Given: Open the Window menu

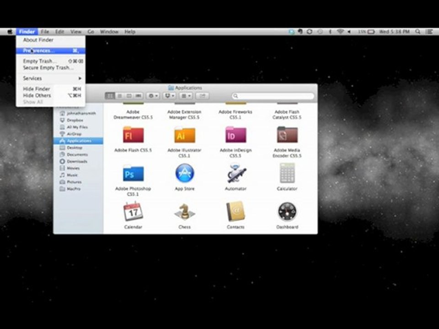Looking at the screenshot, I should click(x=109, y=32).
